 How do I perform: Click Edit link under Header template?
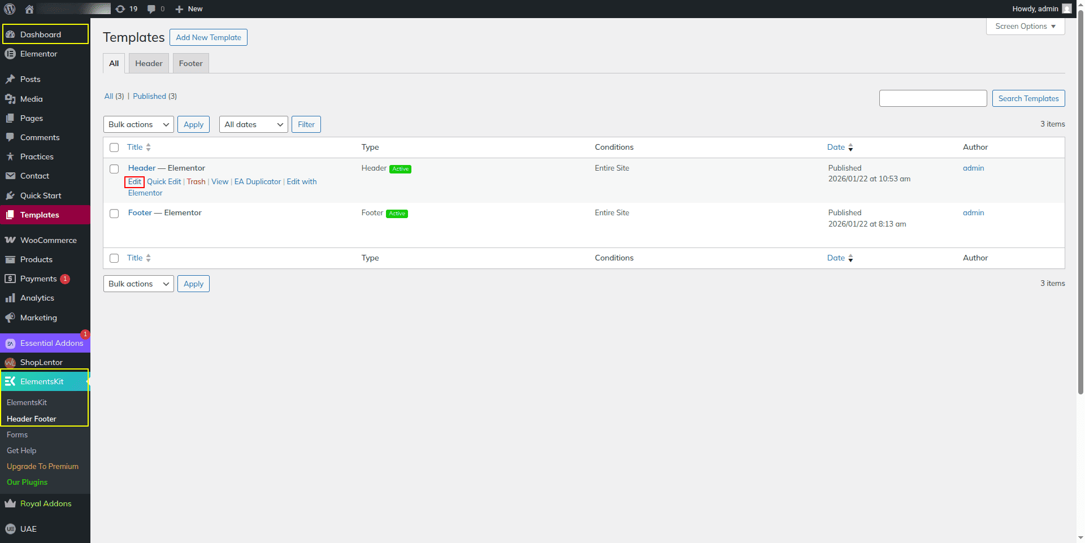coord(134,181)
